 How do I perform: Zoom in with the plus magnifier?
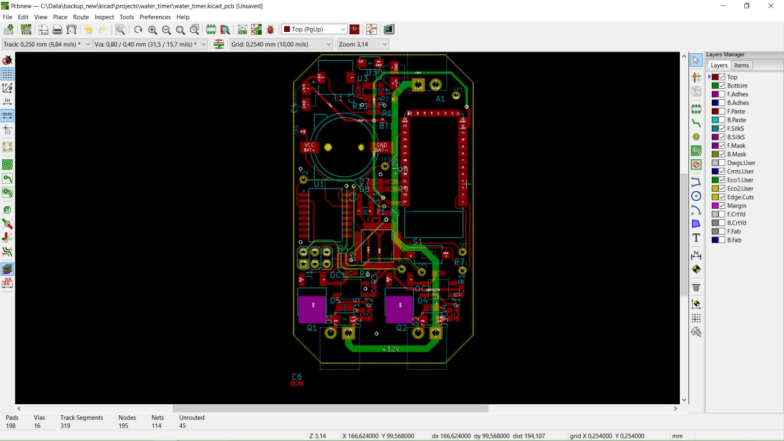click(153, 29)
